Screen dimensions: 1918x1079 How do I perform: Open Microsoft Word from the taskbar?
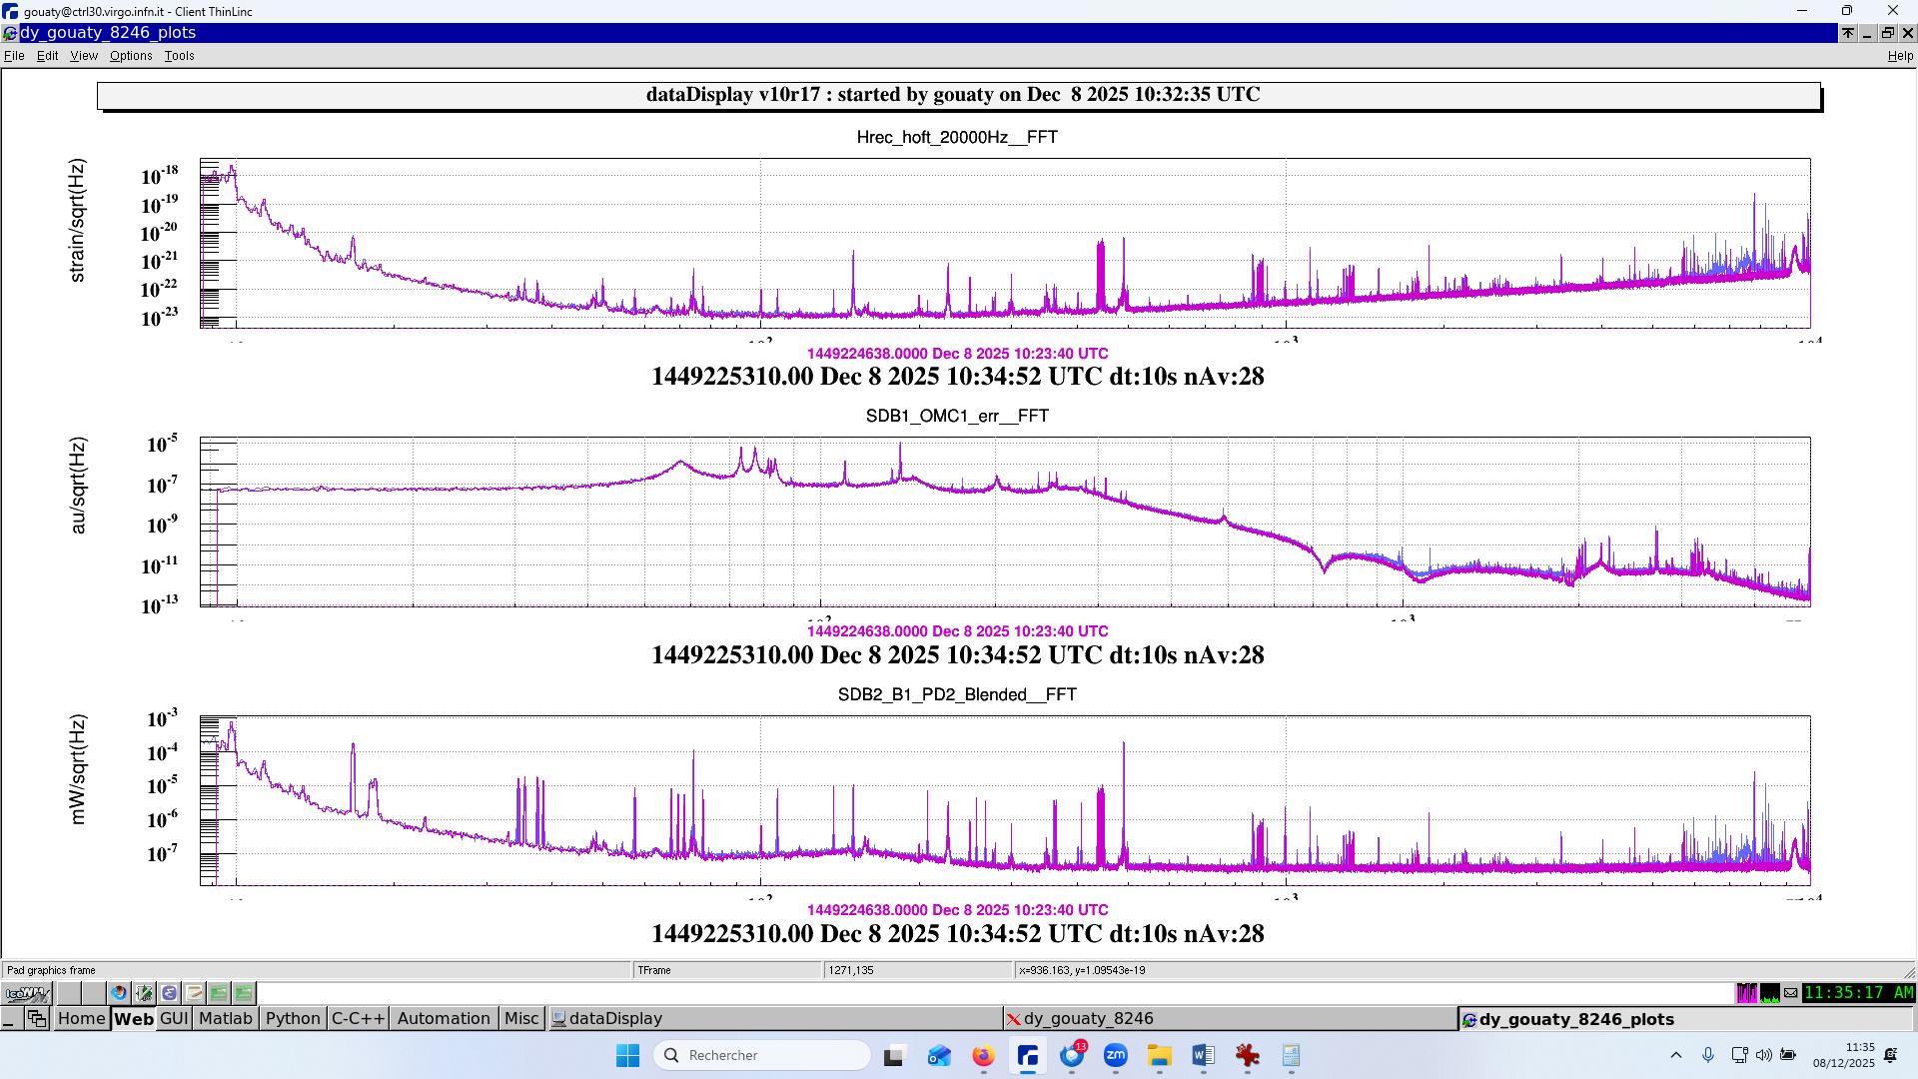click(1203, 1056)
